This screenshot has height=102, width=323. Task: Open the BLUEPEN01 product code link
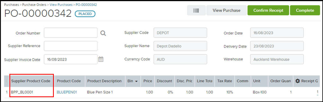pyautogui.click(x=67, y=92)
